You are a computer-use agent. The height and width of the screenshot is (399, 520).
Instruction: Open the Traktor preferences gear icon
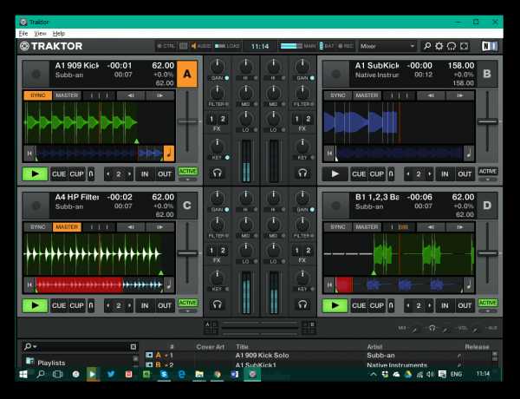point(439,46)
